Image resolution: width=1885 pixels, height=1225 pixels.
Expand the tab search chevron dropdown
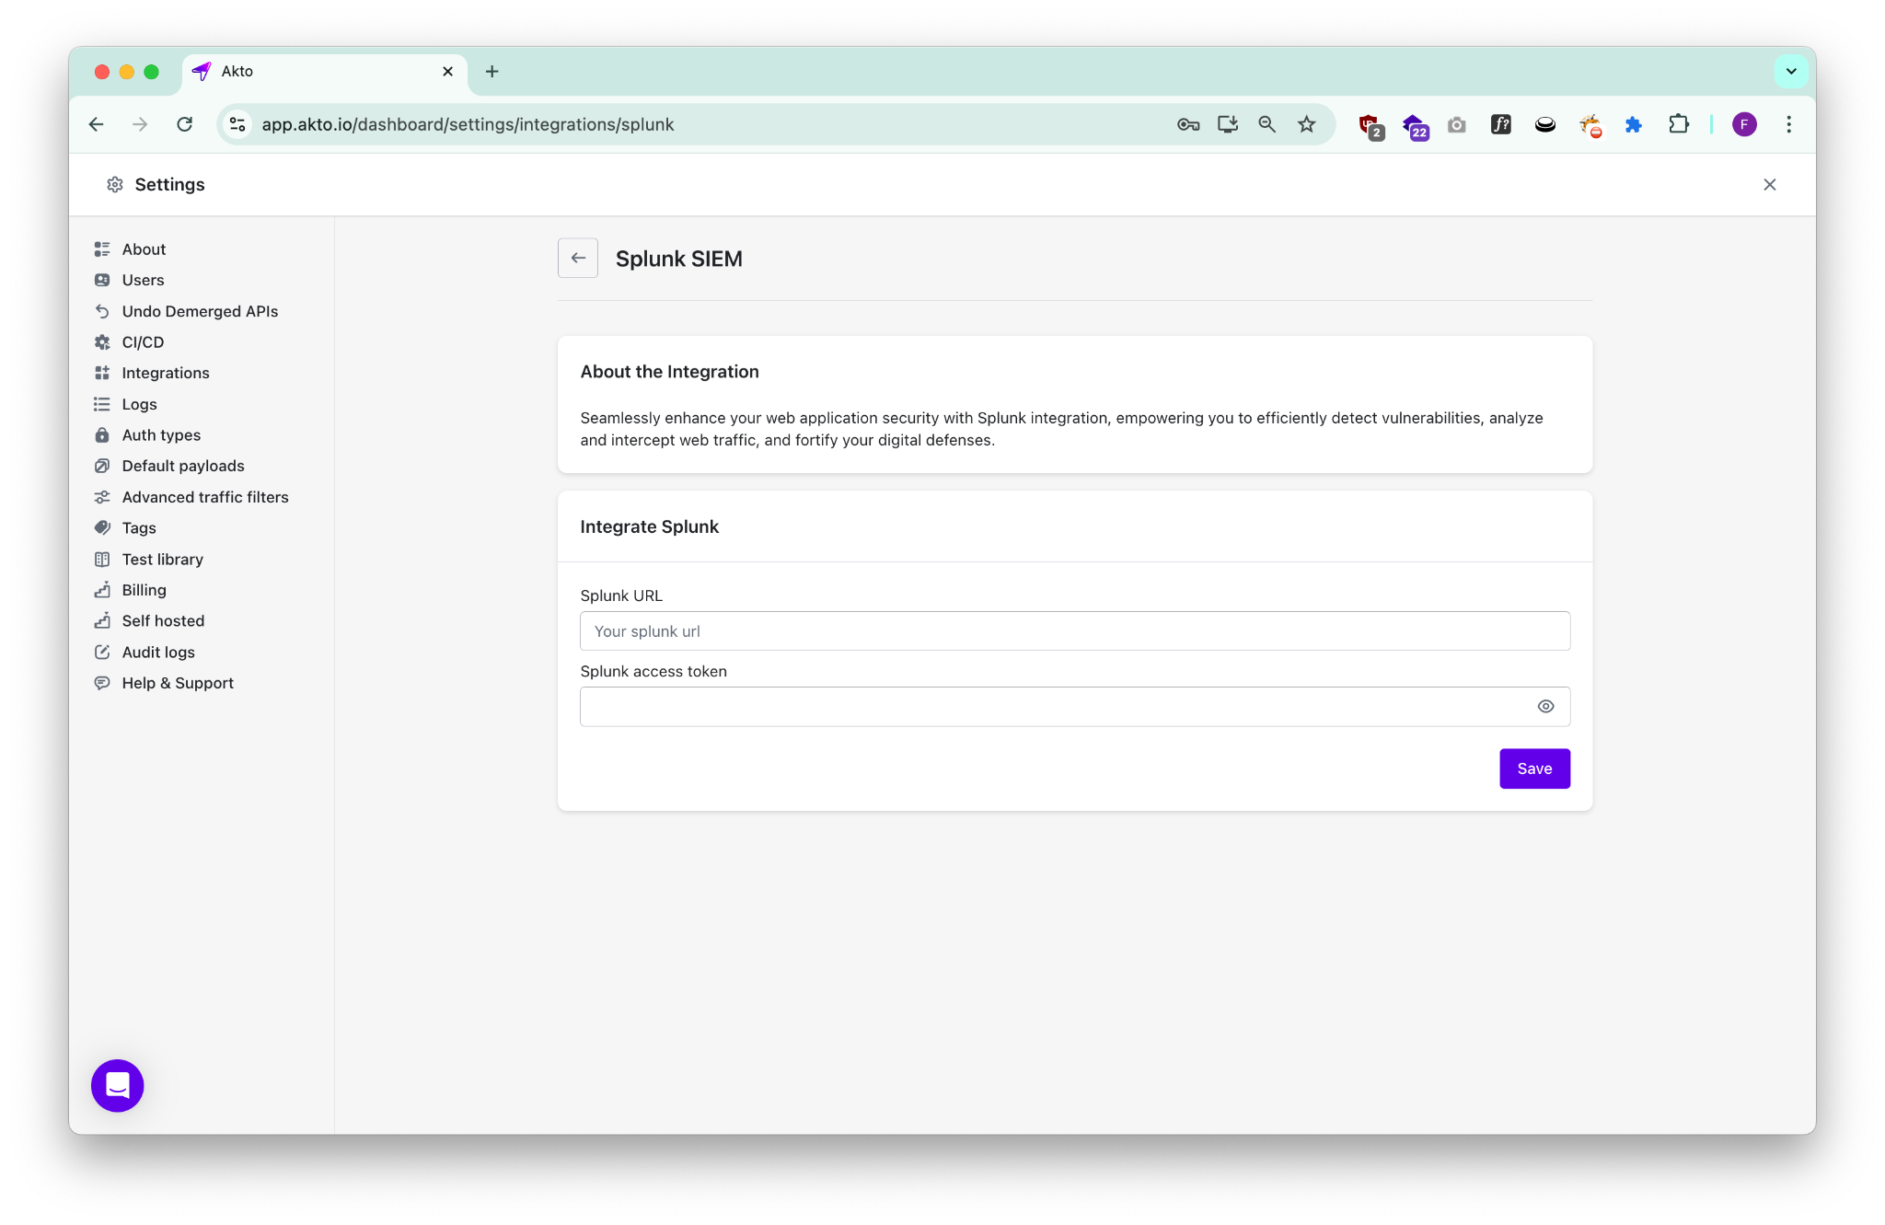point(1790,71)
